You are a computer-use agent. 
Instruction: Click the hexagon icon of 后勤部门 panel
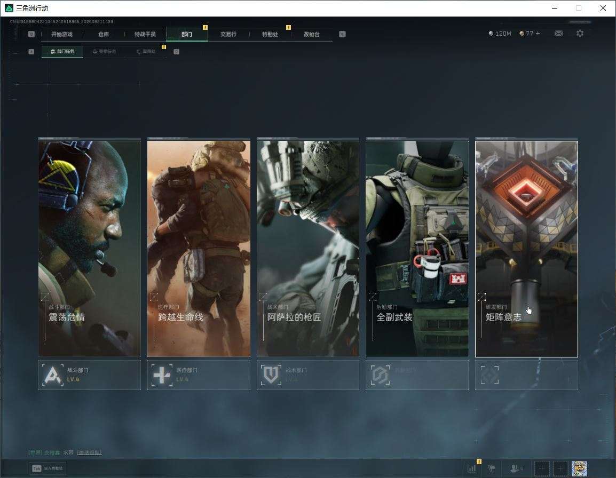[x=380, y=375]
